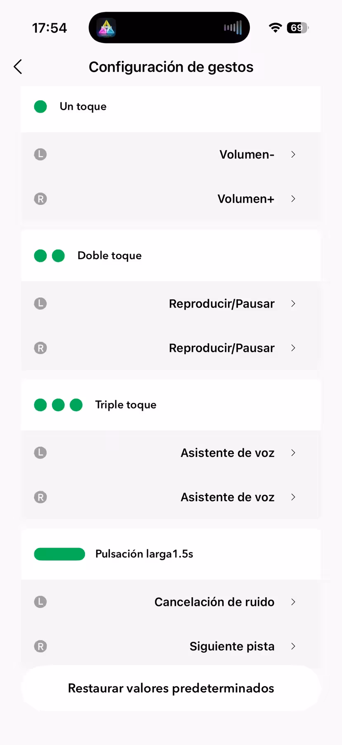Select the Un toque section header
This screenshot has width=342, height=745.
point(83,106)
